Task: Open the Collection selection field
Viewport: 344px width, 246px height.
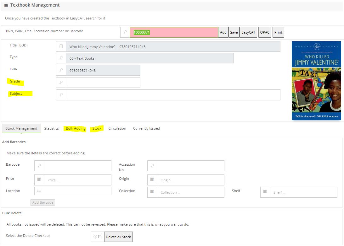Action: pyautogui.click(x=190, y=192)
